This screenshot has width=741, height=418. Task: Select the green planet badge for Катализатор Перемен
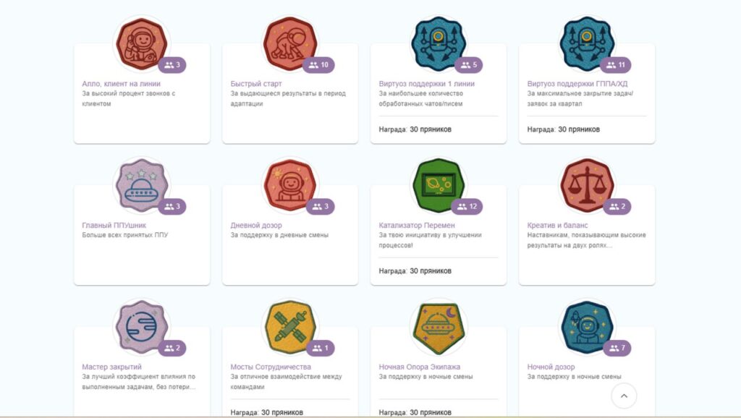point(438,184)
